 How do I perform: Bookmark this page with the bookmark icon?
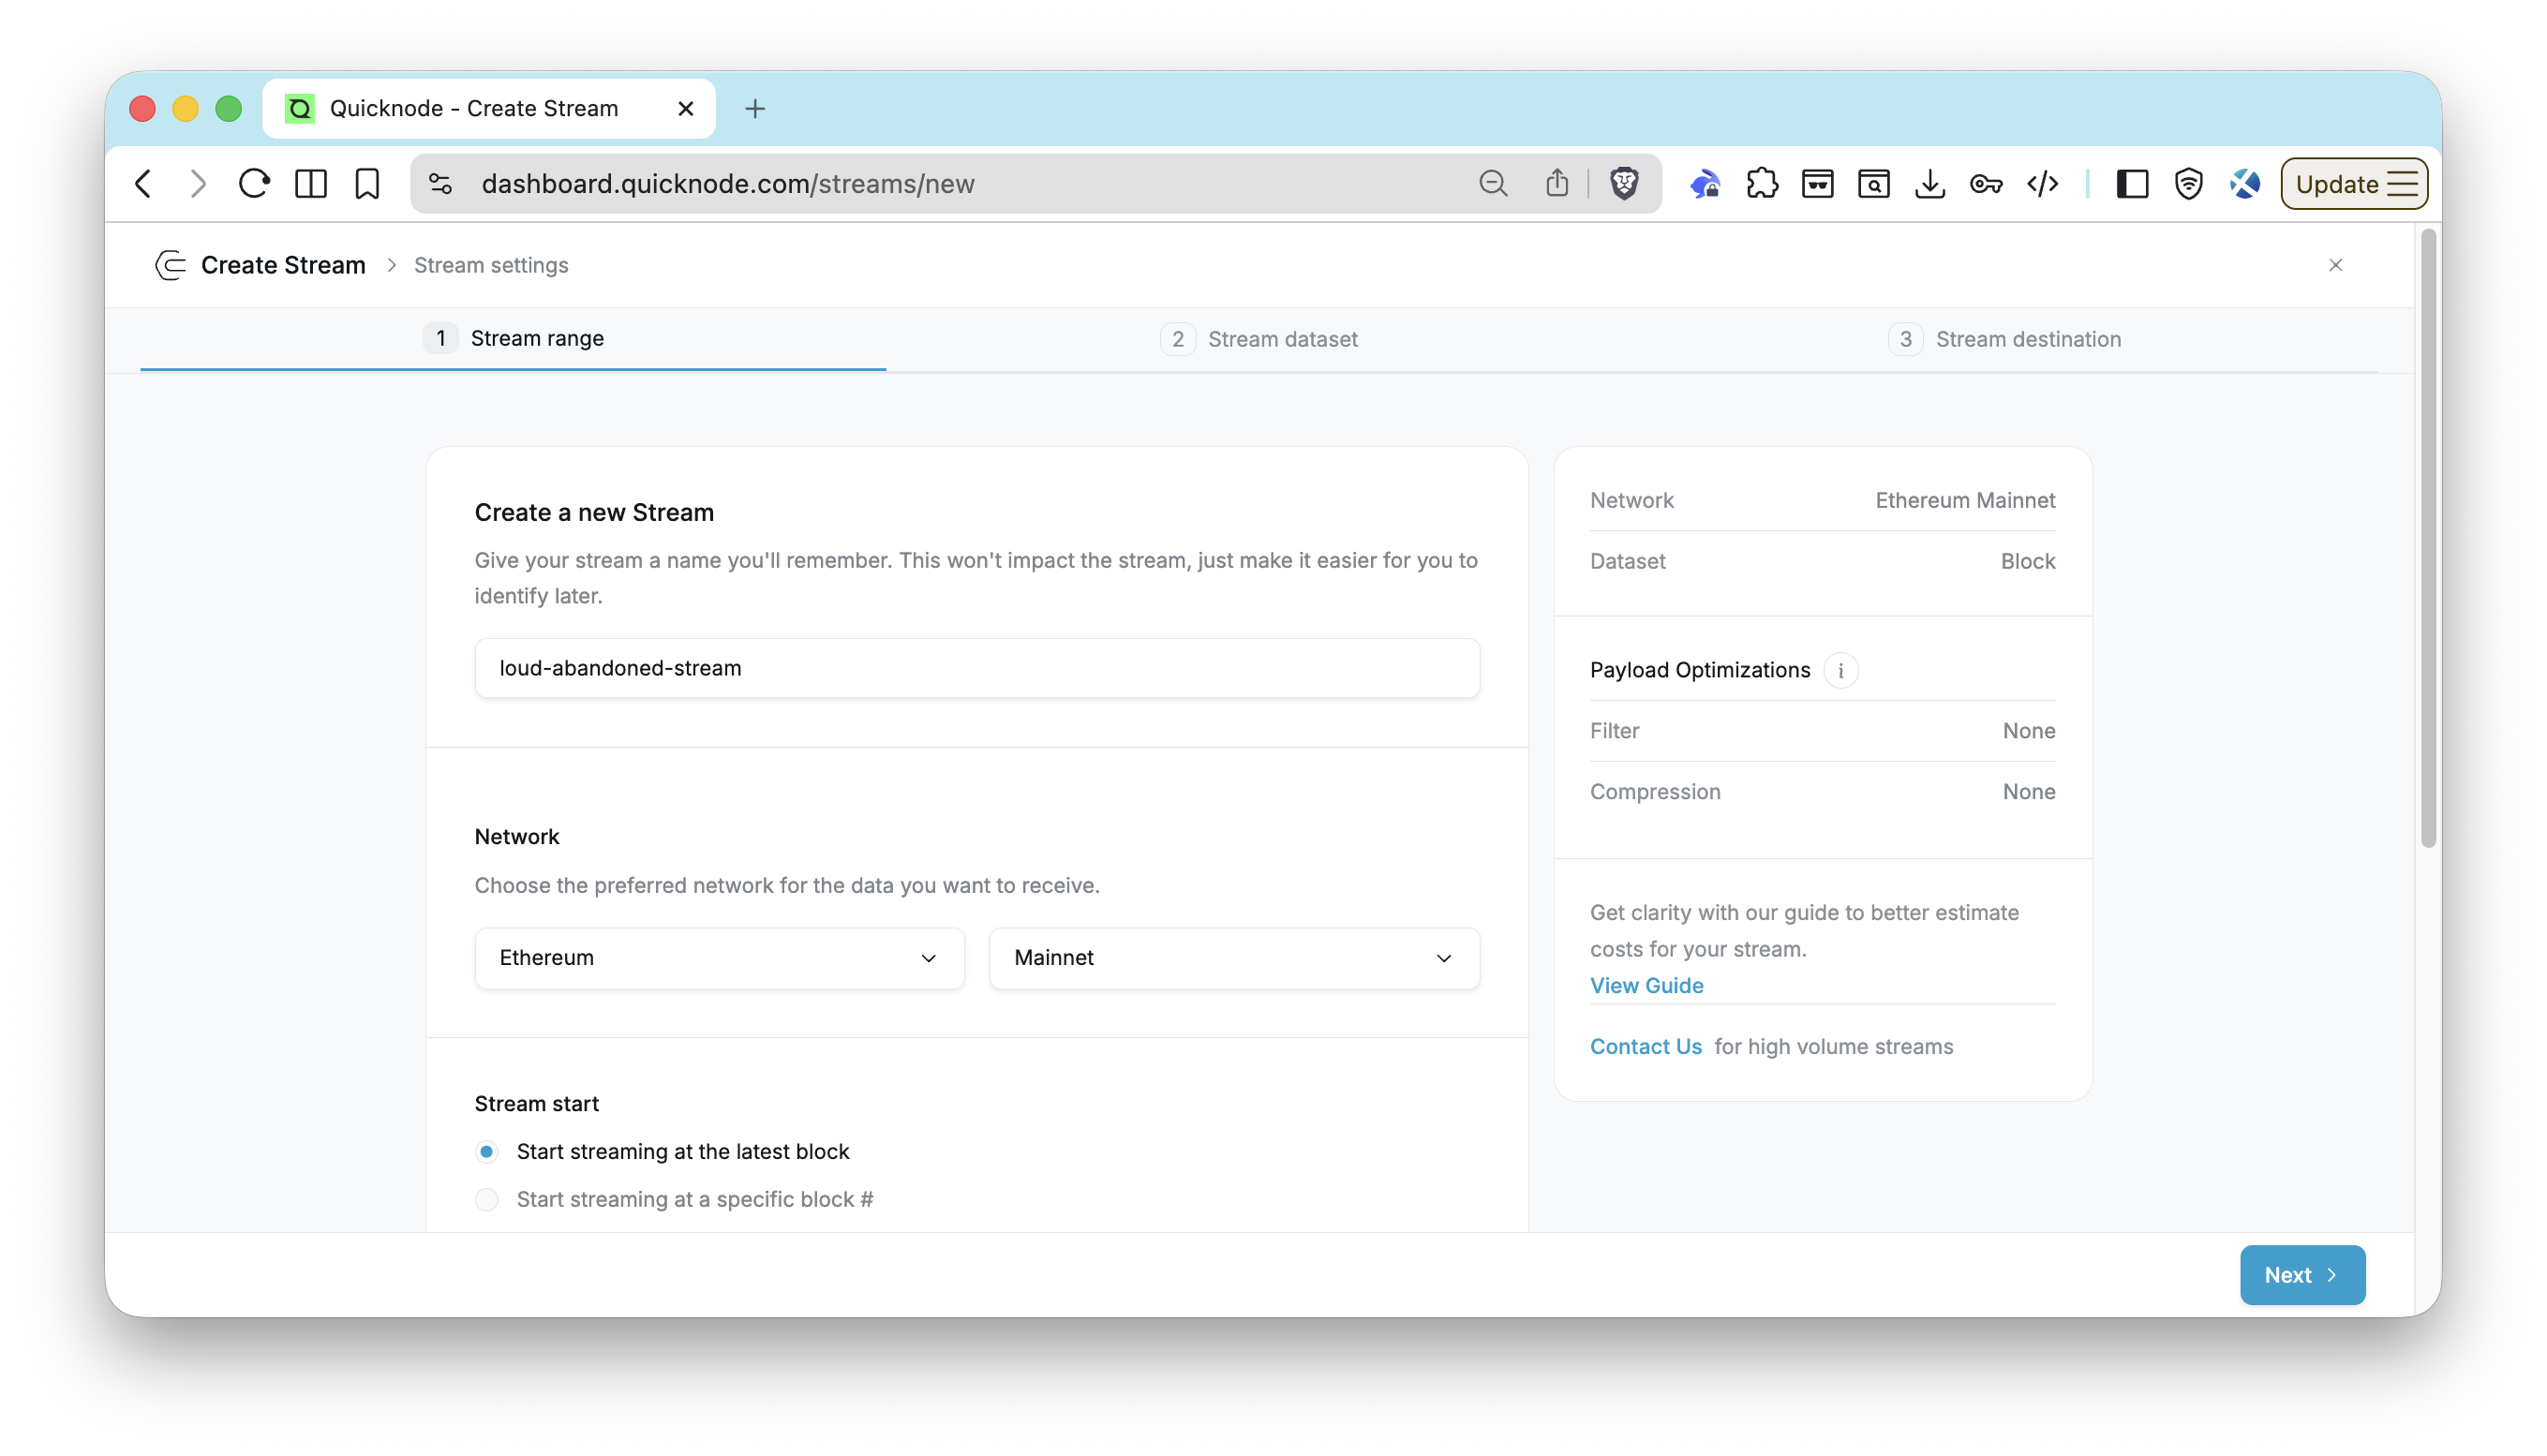coord(367,184)
